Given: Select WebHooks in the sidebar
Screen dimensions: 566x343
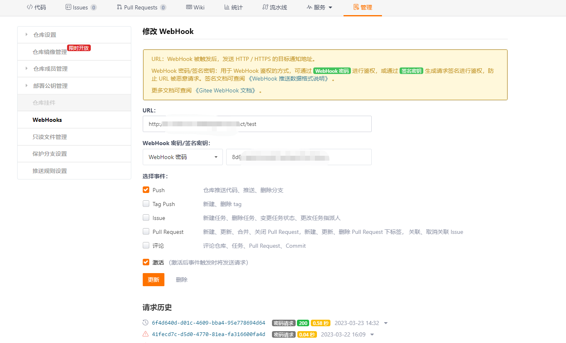Looking at the screenshot, I should click(74, 120).
